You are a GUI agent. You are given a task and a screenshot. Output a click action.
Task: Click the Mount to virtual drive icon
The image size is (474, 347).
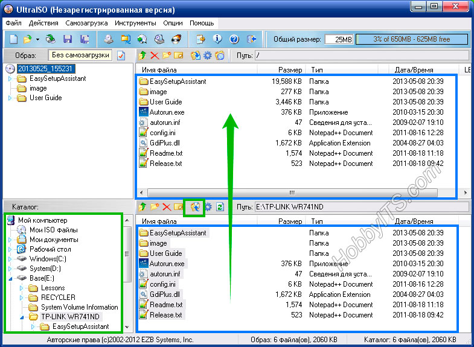click(x=159, y=39)
